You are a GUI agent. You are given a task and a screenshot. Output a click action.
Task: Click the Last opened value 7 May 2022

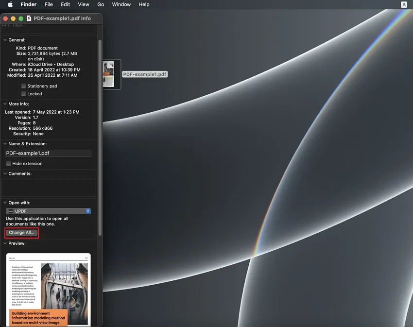point(56,112)
